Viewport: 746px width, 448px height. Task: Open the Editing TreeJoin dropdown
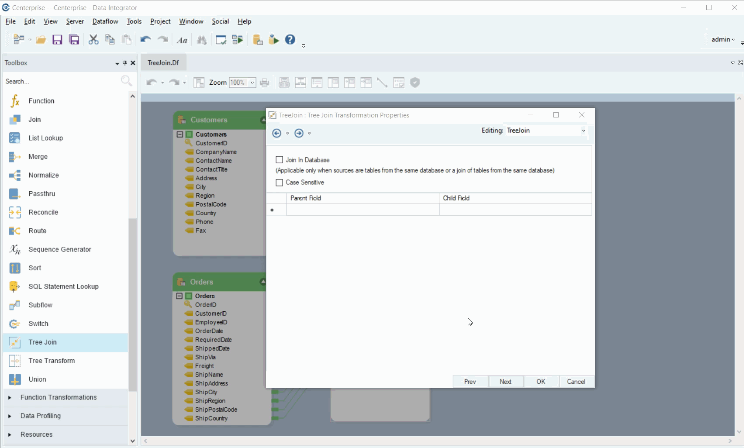coord(583,131)
